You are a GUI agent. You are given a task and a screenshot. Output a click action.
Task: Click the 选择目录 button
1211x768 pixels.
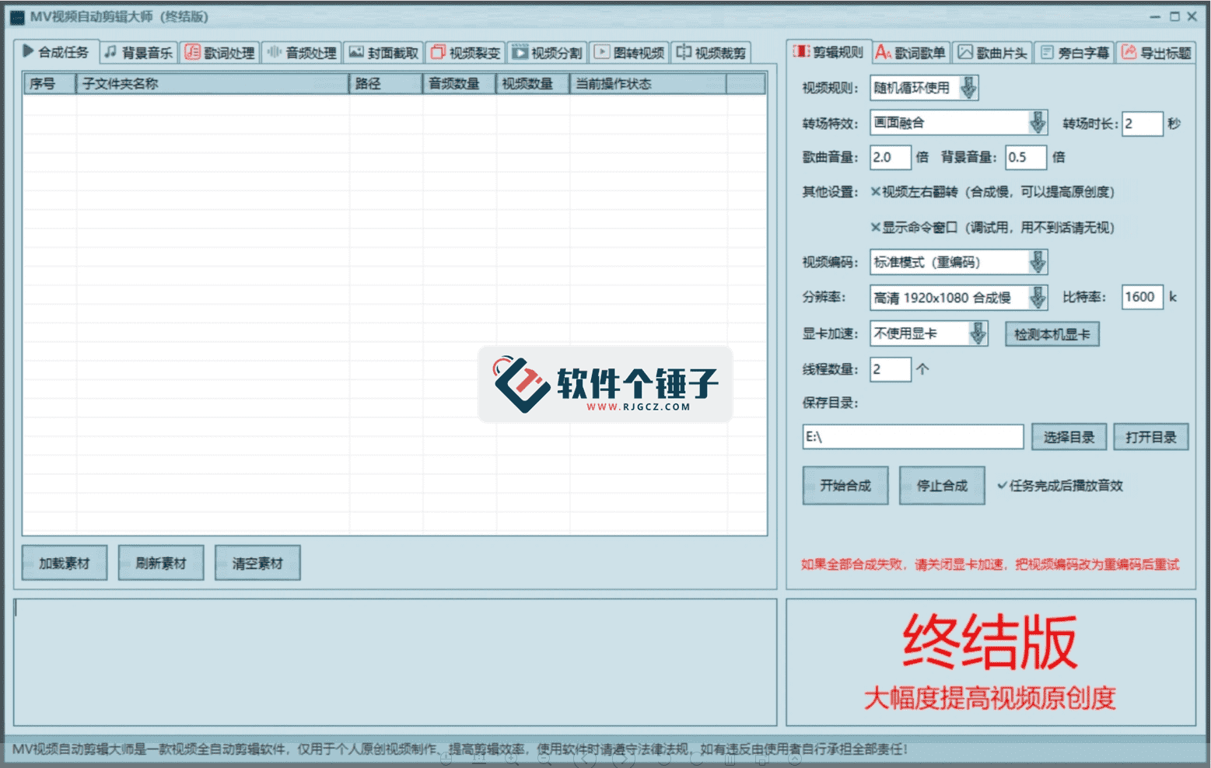tap(1069, 437)
